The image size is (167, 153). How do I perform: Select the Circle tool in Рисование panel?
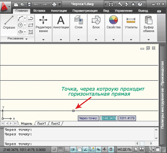coord(20,25)
